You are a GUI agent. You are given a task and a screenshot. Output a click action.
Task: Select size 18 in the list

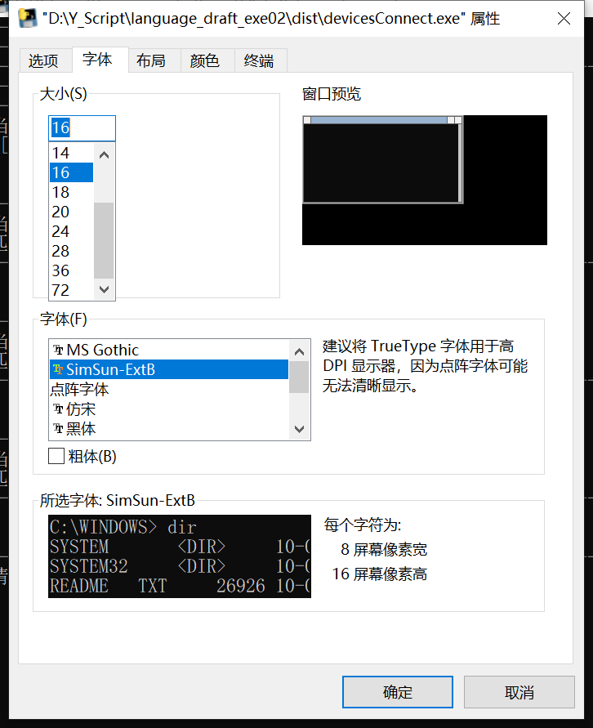[71, 192]
